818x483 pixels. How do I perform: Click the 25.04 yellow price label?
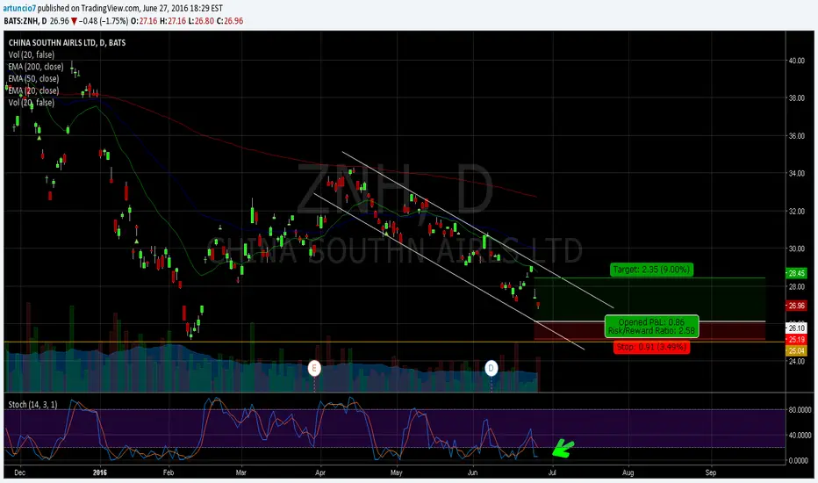[796, 351]
